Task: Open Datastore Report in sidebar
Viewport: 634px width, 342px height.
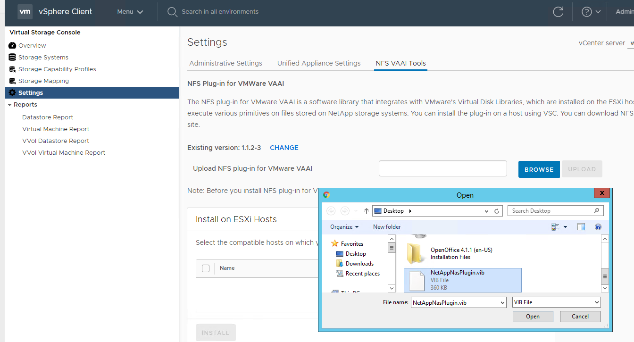Action: [x=48, y=117]
